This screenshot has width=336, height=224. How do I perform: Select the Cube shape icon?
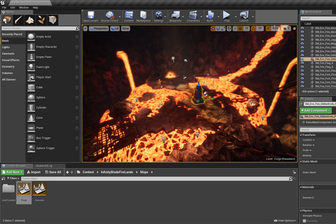[31, 87]
